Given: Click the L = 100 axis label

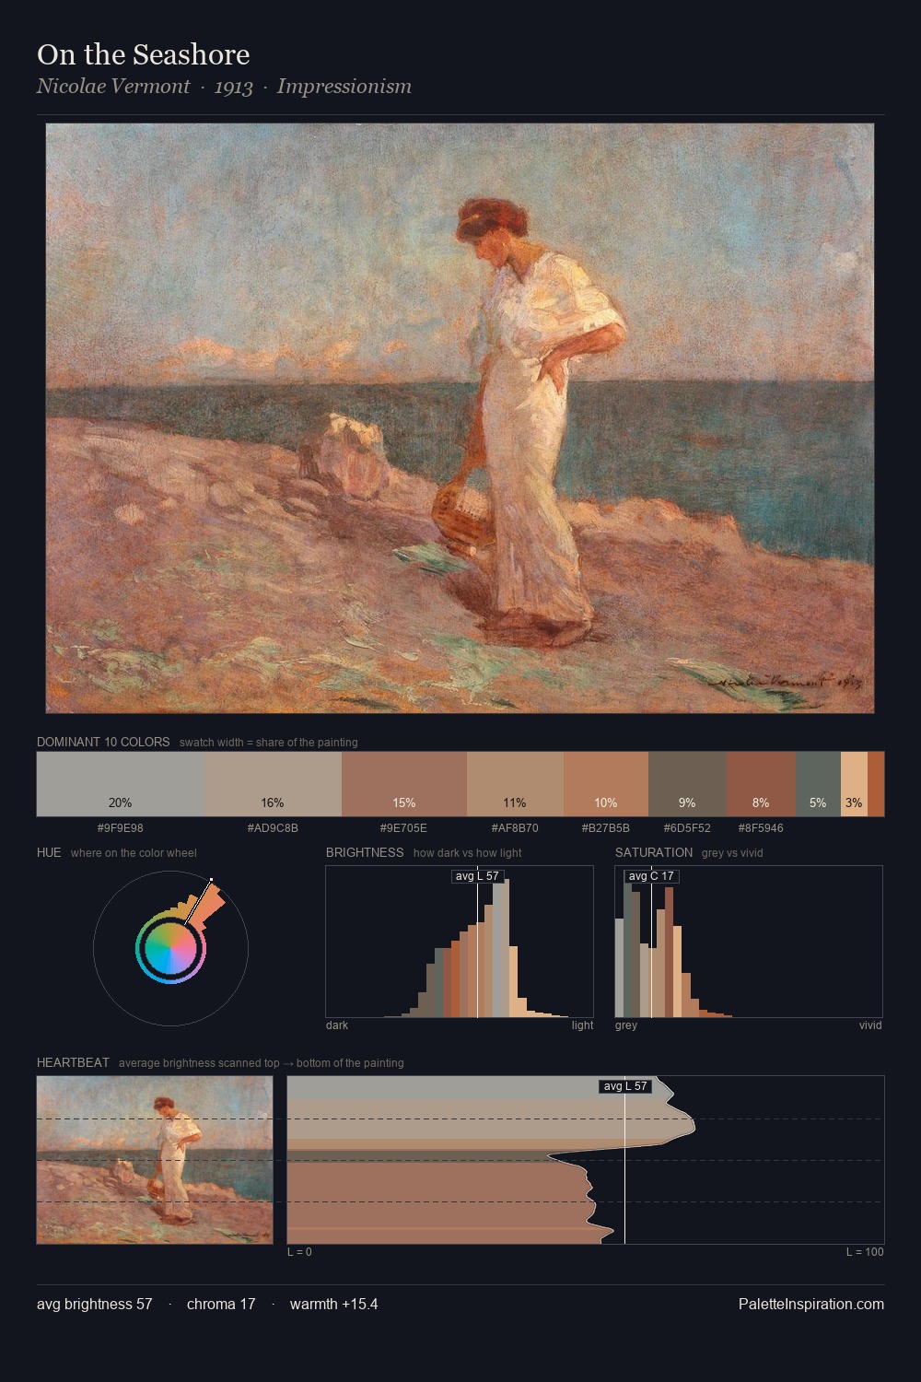Looking at the screenshot, I should click(x=865, y=1252).
